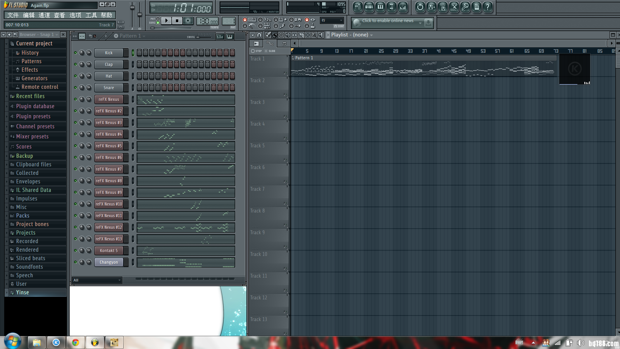Switch to Song mode radio button
The height and width of the screenshot is (349, 620).
click(x=158, y=22)
